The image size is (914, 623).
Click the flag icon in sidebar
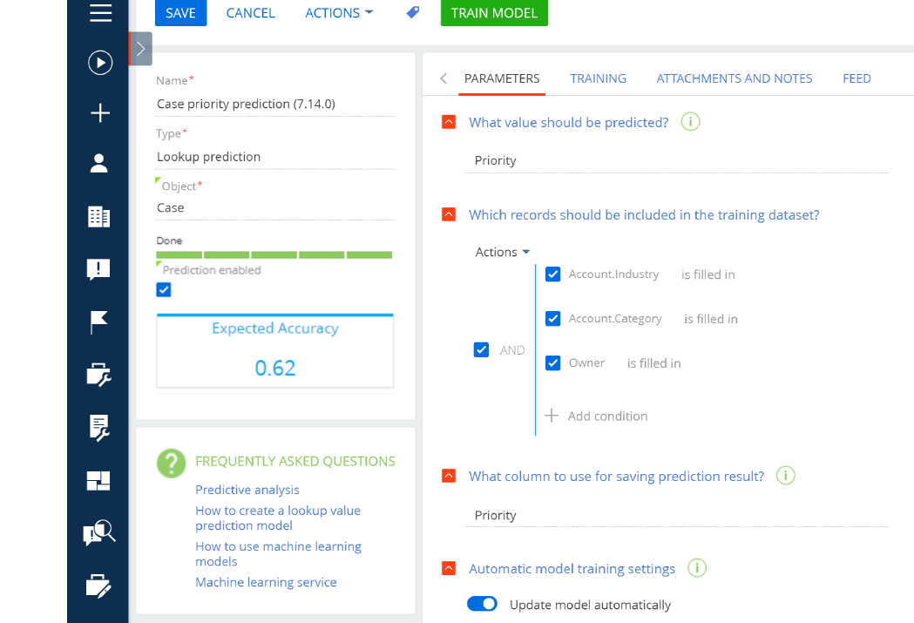[98, 322]
